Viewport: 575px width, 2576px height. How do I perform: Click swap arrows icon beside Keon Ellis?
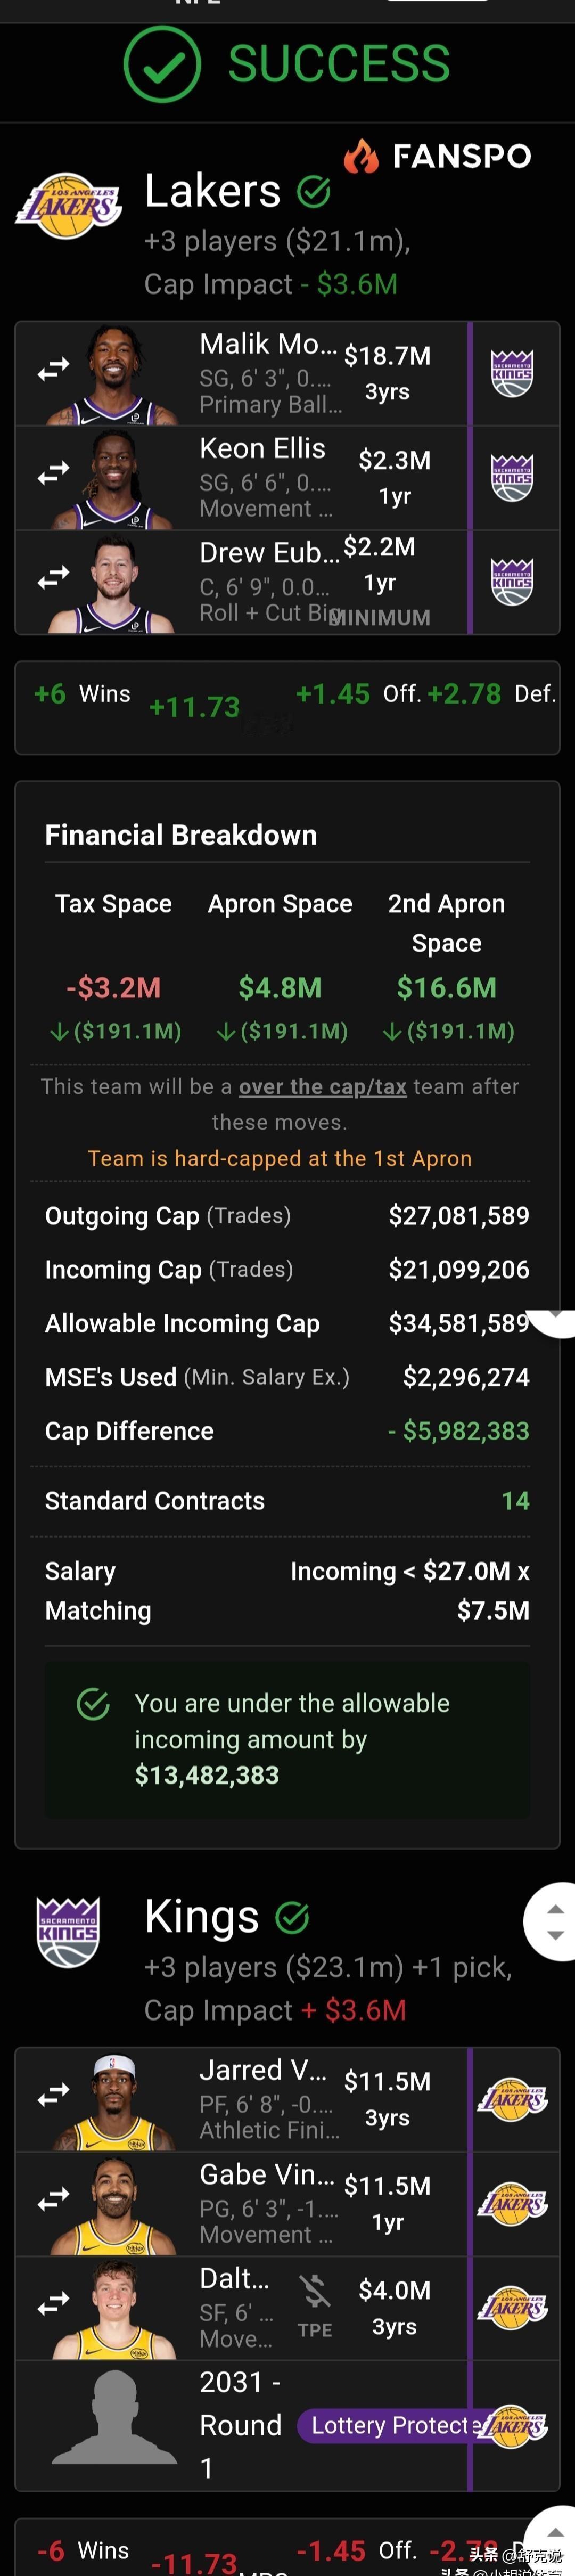point(53,472)
